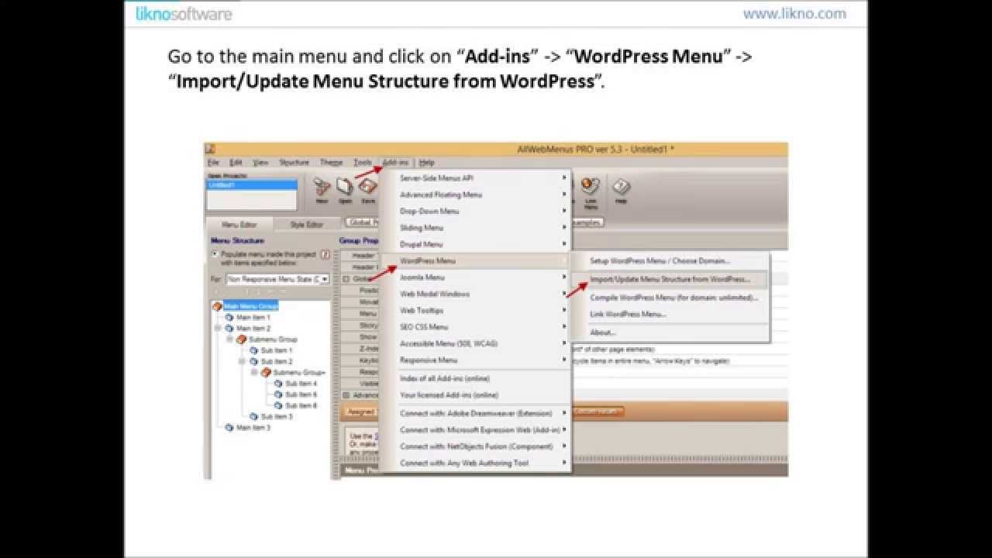Screen dimensions: 992x558
Task: Select Connect with Any Web Authoring Tool
Action: pos(476,463)
